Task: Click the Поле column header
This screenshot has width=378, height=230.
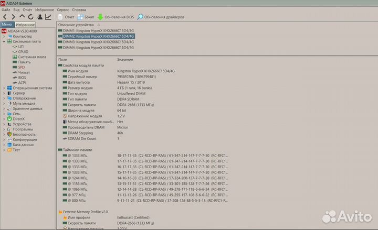Action: [x=62, y=59]
